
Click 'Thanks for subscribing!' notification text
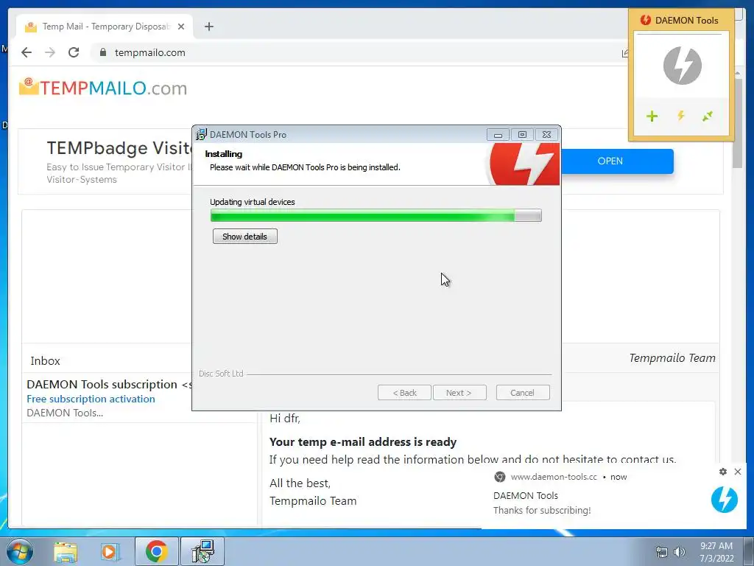[x=542, y=510]
